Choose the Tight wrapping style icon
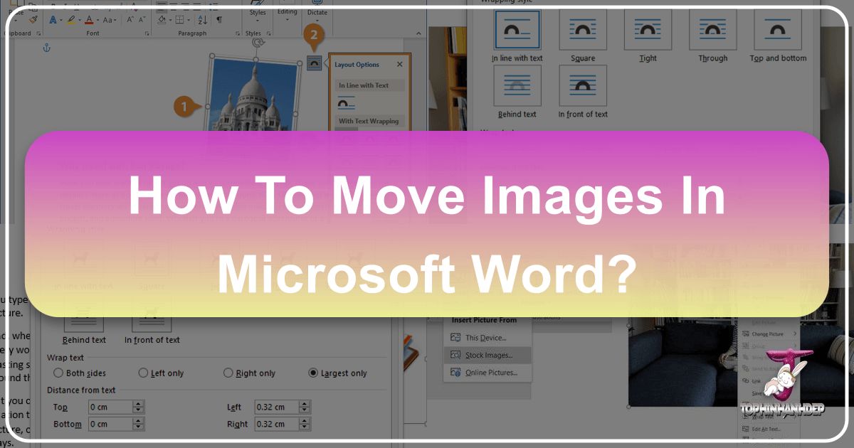 click(x=648, y=32)
